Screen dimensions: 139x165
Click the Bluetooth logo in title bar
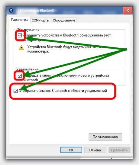[x=11, y=11]
